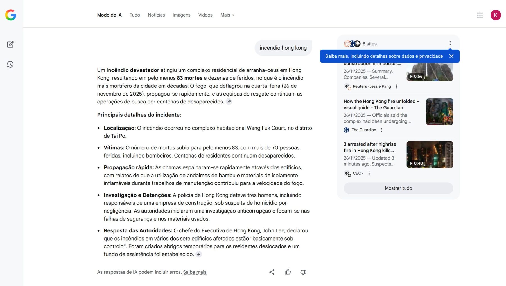This screenshot has height=286, width=506.
Task: Open the Saiba mais link below the answer
Action: (195, 272)
